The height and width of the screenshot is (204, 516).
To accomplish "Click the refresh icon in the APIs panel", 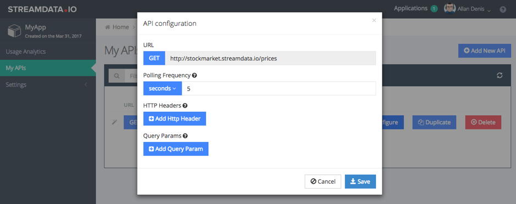I will (x=500, y=76).
